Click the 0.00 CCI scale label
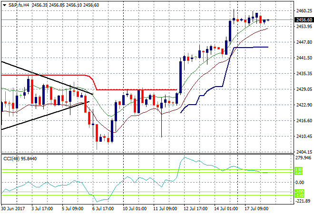The width and height of the screenshot is (314, 214). click(x=300, y=182)
